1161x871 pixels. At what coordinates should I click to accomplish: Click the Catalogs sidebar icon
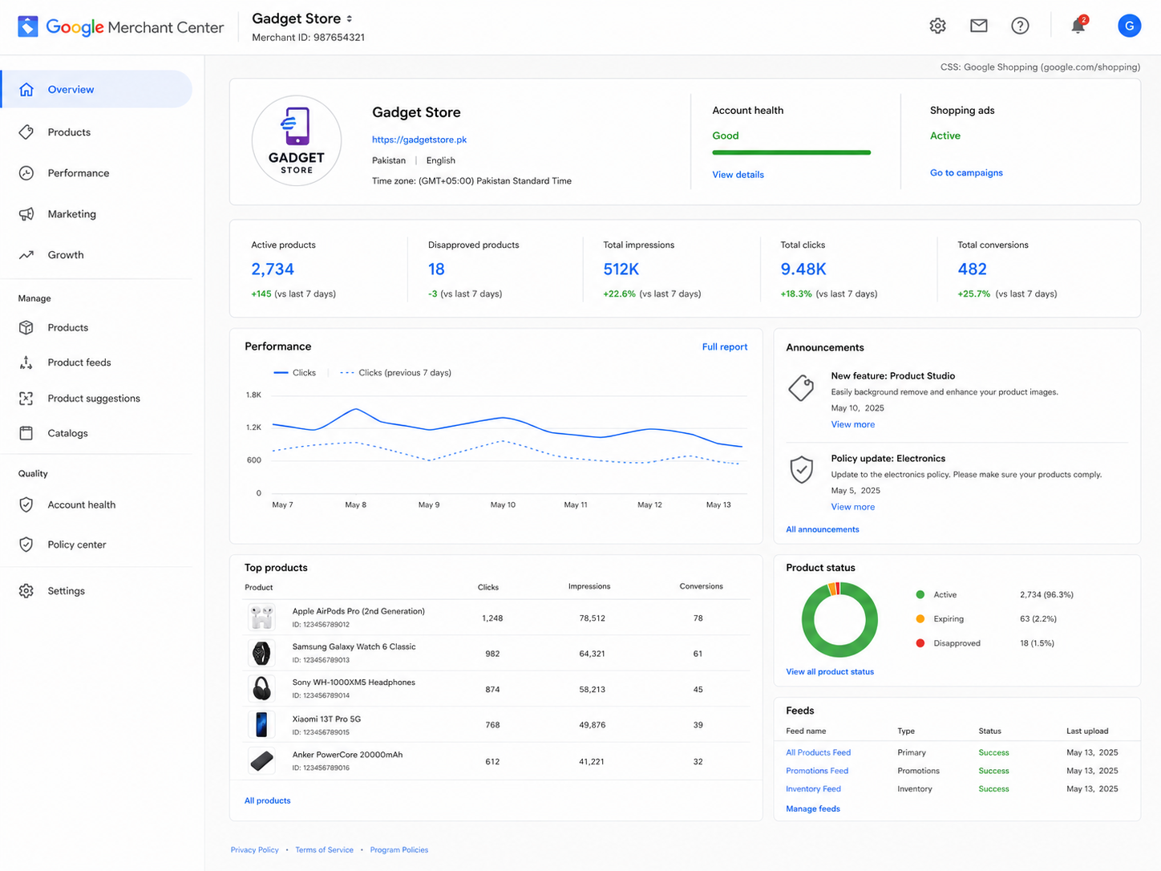coord(26,433)
